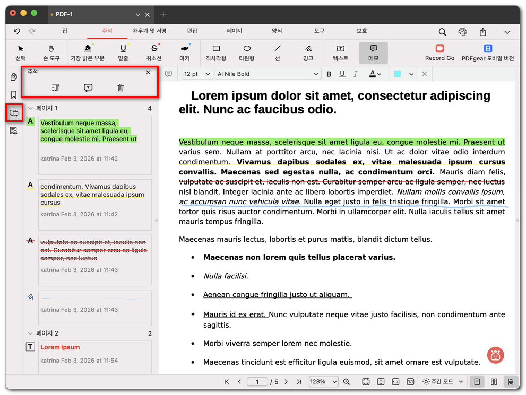Viewport: 526px width, 395px height.
Task: Toggle bold text formatting
Action: [x=329, y=74]
